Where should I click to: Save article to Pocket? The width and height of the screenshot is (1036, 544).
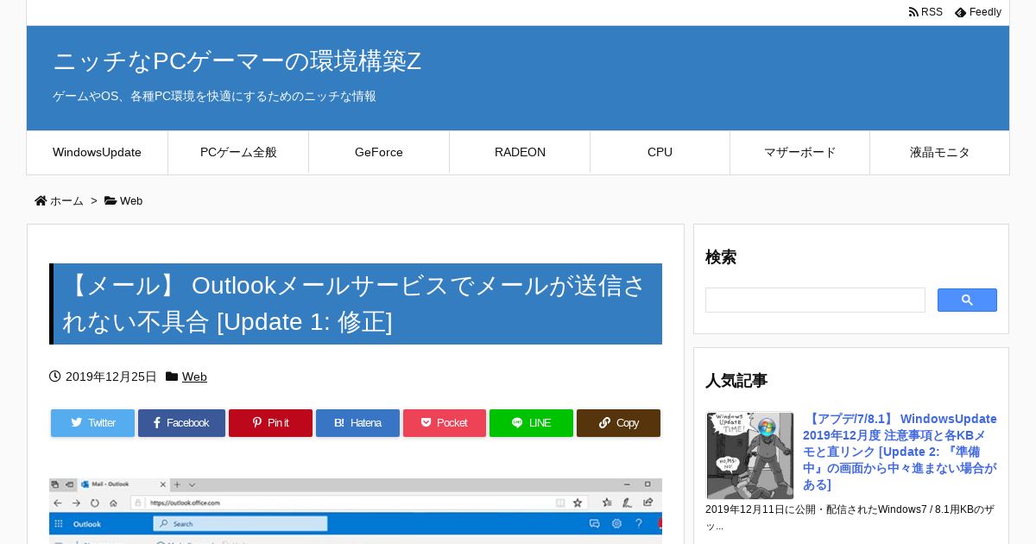445,423
